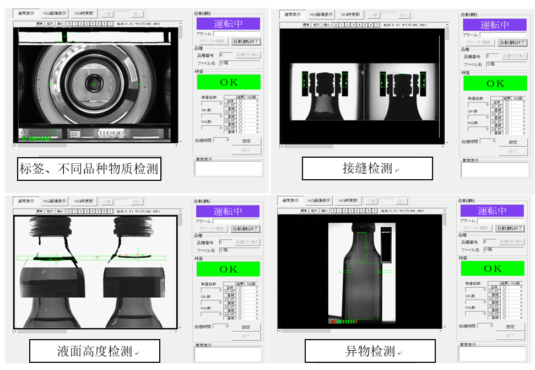Click the green OK status in the 异物检测 panel
The image size is (535, 370).
point(493,269)
